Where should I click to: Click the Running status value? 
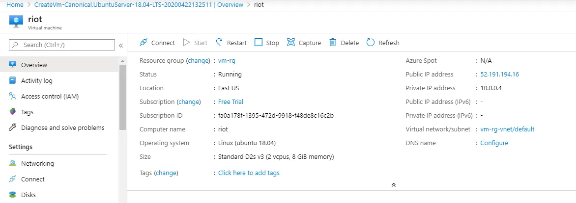(230, 74)
